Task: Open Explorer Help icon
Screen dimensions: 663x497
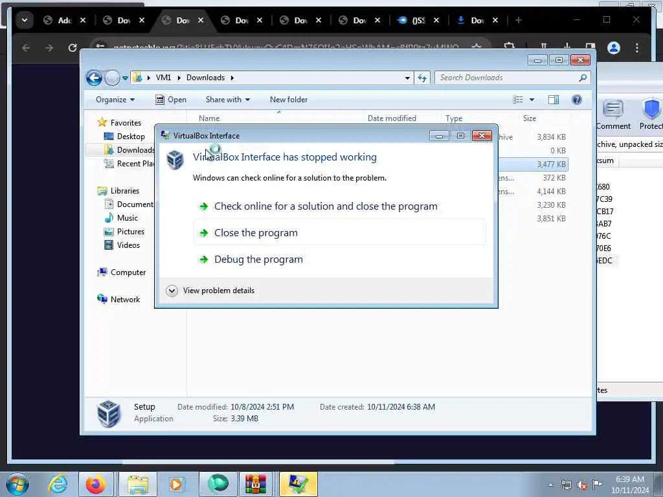Action: (576, 100)
